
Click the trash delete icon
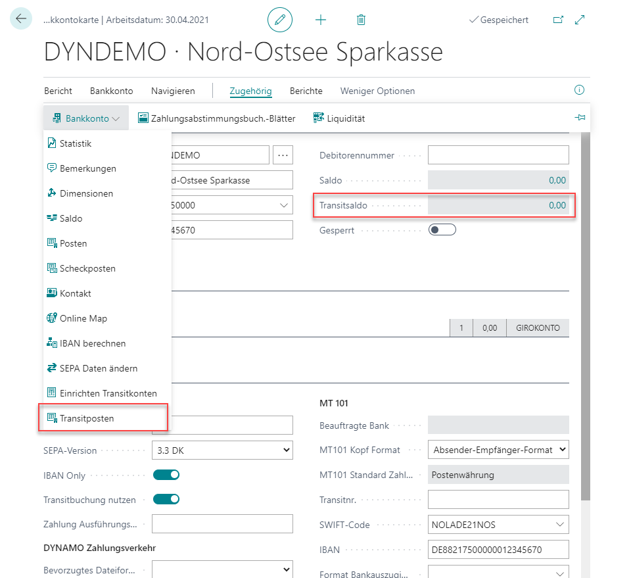click(x=361, y=20)
